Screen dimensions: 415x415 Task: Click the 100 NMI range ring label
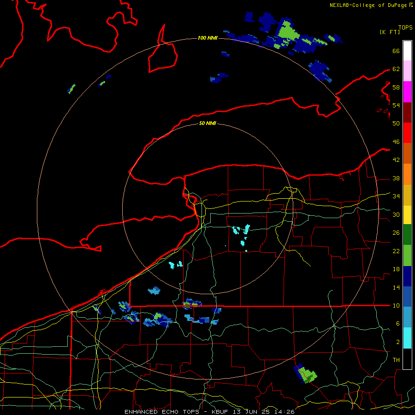[x=207, y=38]
